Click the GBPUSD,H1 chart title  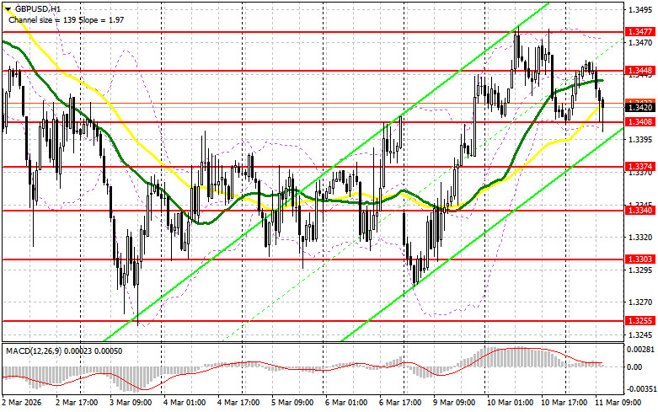click(37, 8)
